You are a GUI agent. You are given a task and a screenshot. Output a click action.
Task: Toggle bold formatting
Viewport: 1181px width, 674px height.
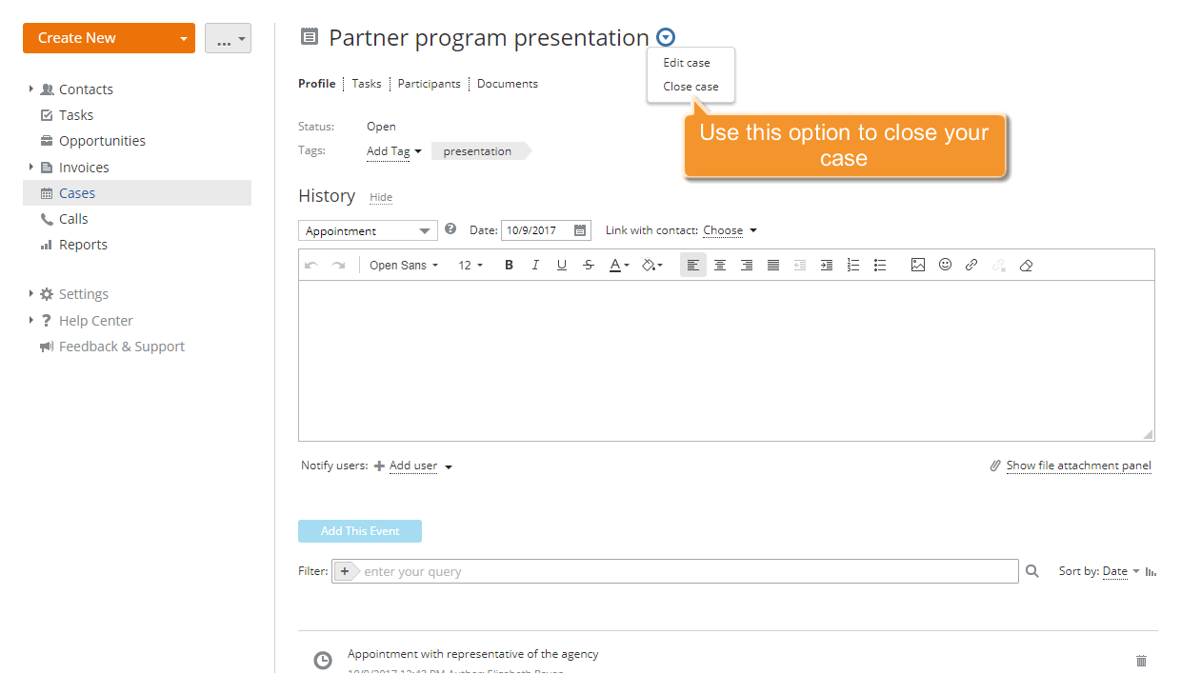pos(509,265)
